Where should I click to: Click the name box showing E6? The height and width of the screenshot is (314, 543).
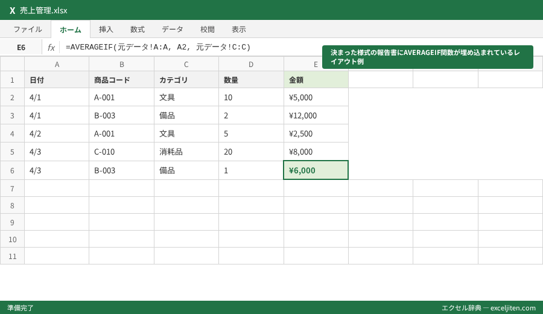click(x=21, y=47)
